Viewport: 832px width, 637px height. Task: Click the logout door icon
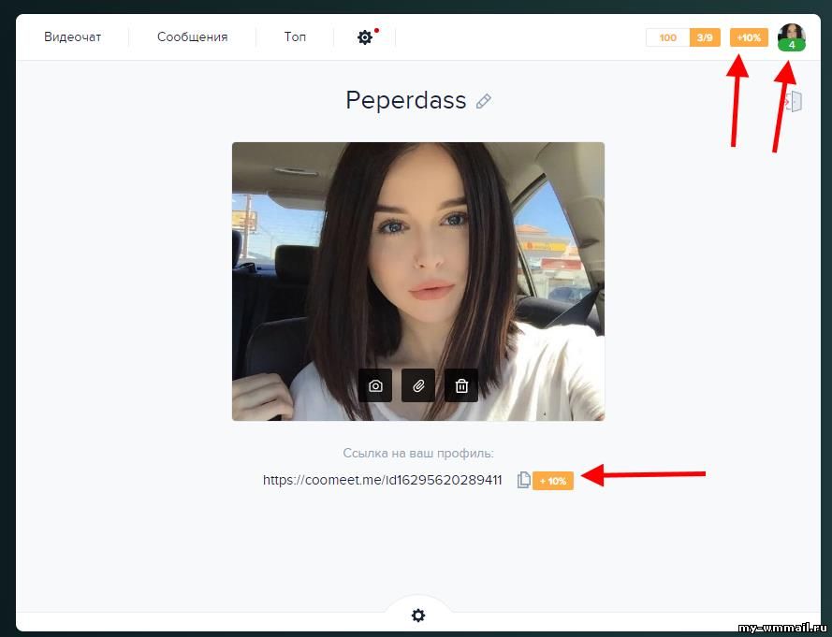pyautogui.click(x=794, y=101)
